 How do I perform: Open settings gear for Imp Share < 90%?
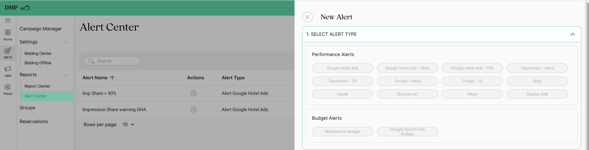click(x=194, y=93)
